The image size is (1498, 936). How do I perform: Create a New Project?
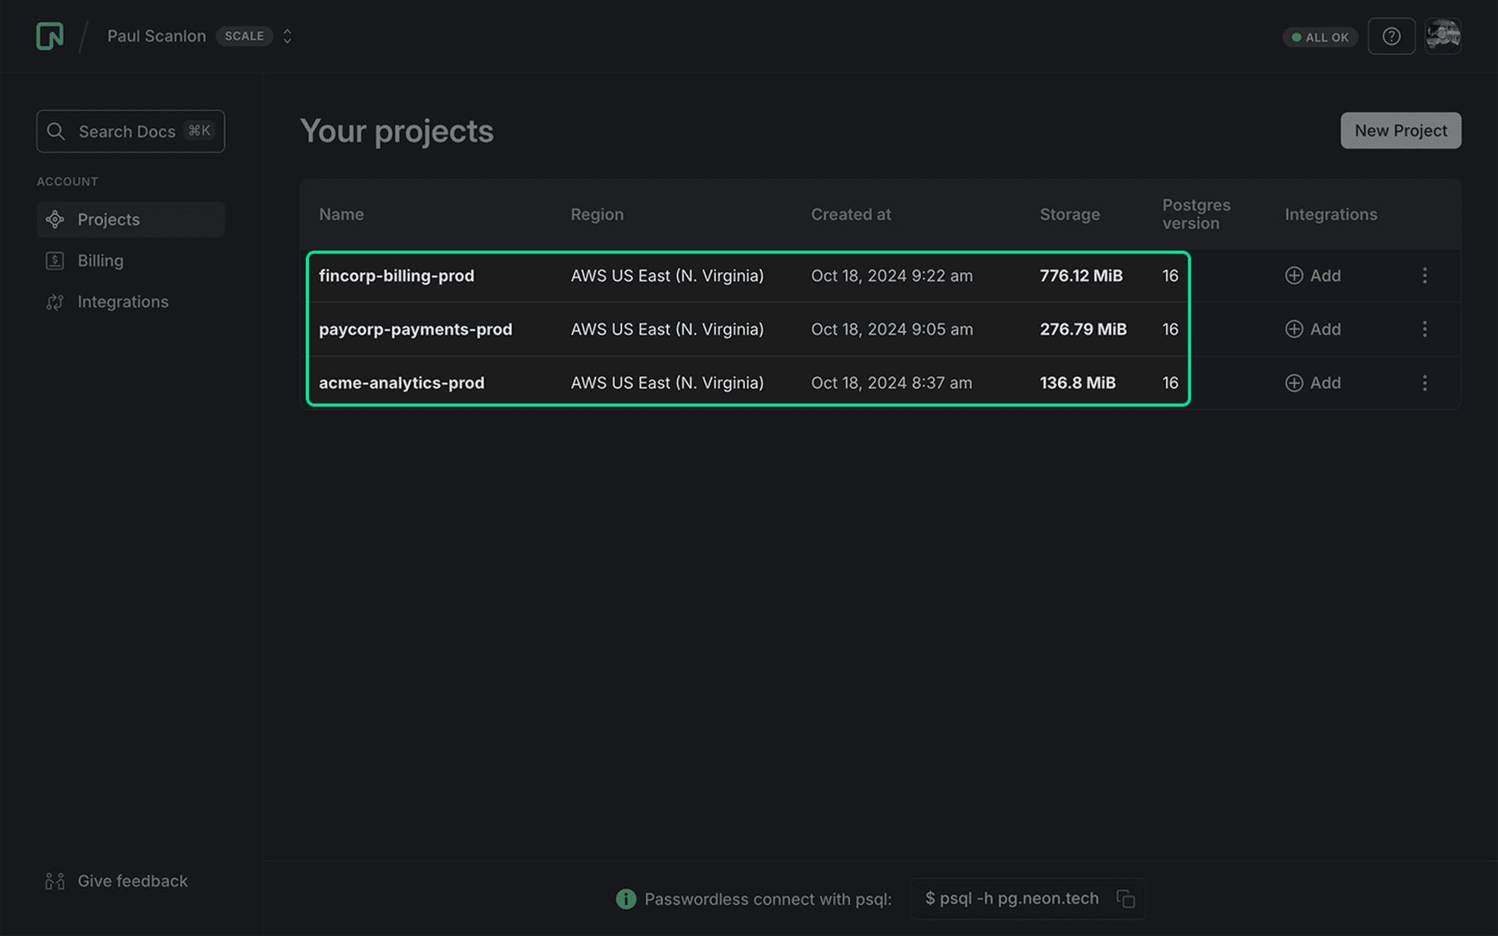pyautogui.click(x=1400, y=130)
